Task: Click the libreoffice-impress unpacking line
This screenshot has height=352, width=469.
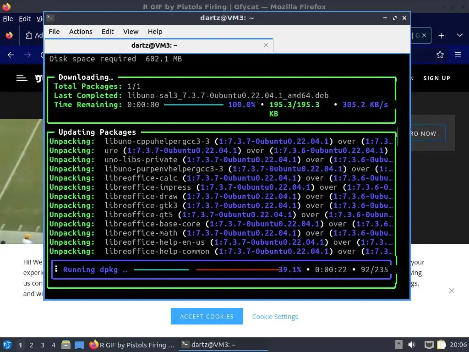Action: click(x=221, y=187)
